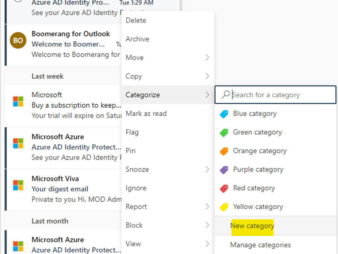Apply the Red category label
This screenshot has height=254, width=338.
(275, 188)
